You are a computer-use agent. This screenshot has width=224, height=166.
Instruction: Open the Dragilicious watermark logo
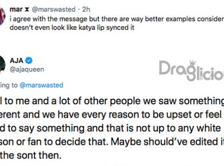point(192,71)
